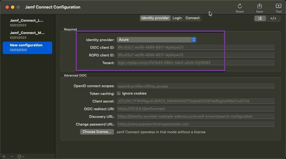
Task: Click the OIDC redirect URI field
Action: tap(196, 109)
